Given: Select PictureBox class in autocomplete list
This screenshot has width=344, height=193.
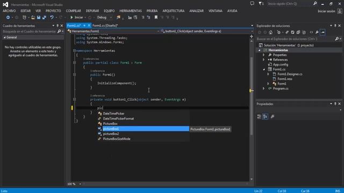Looking at the screenshot, I should [x=144, y=124].
